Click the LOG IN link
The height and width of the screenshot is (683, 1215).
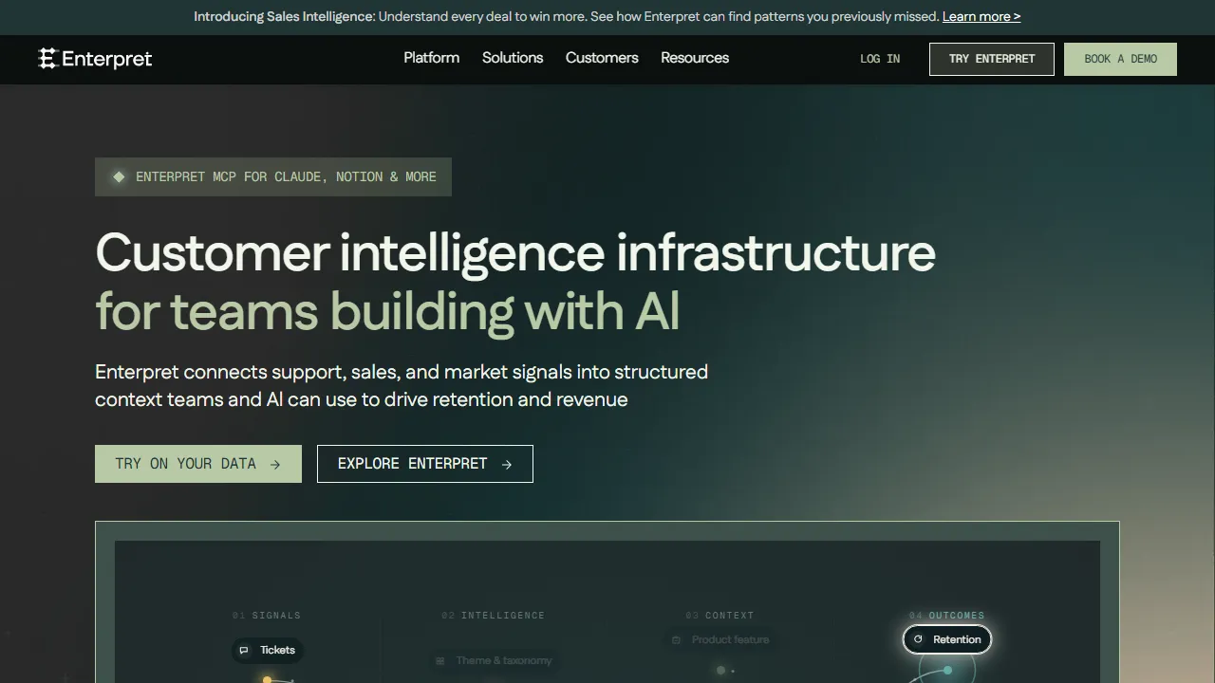coord(880,59)
